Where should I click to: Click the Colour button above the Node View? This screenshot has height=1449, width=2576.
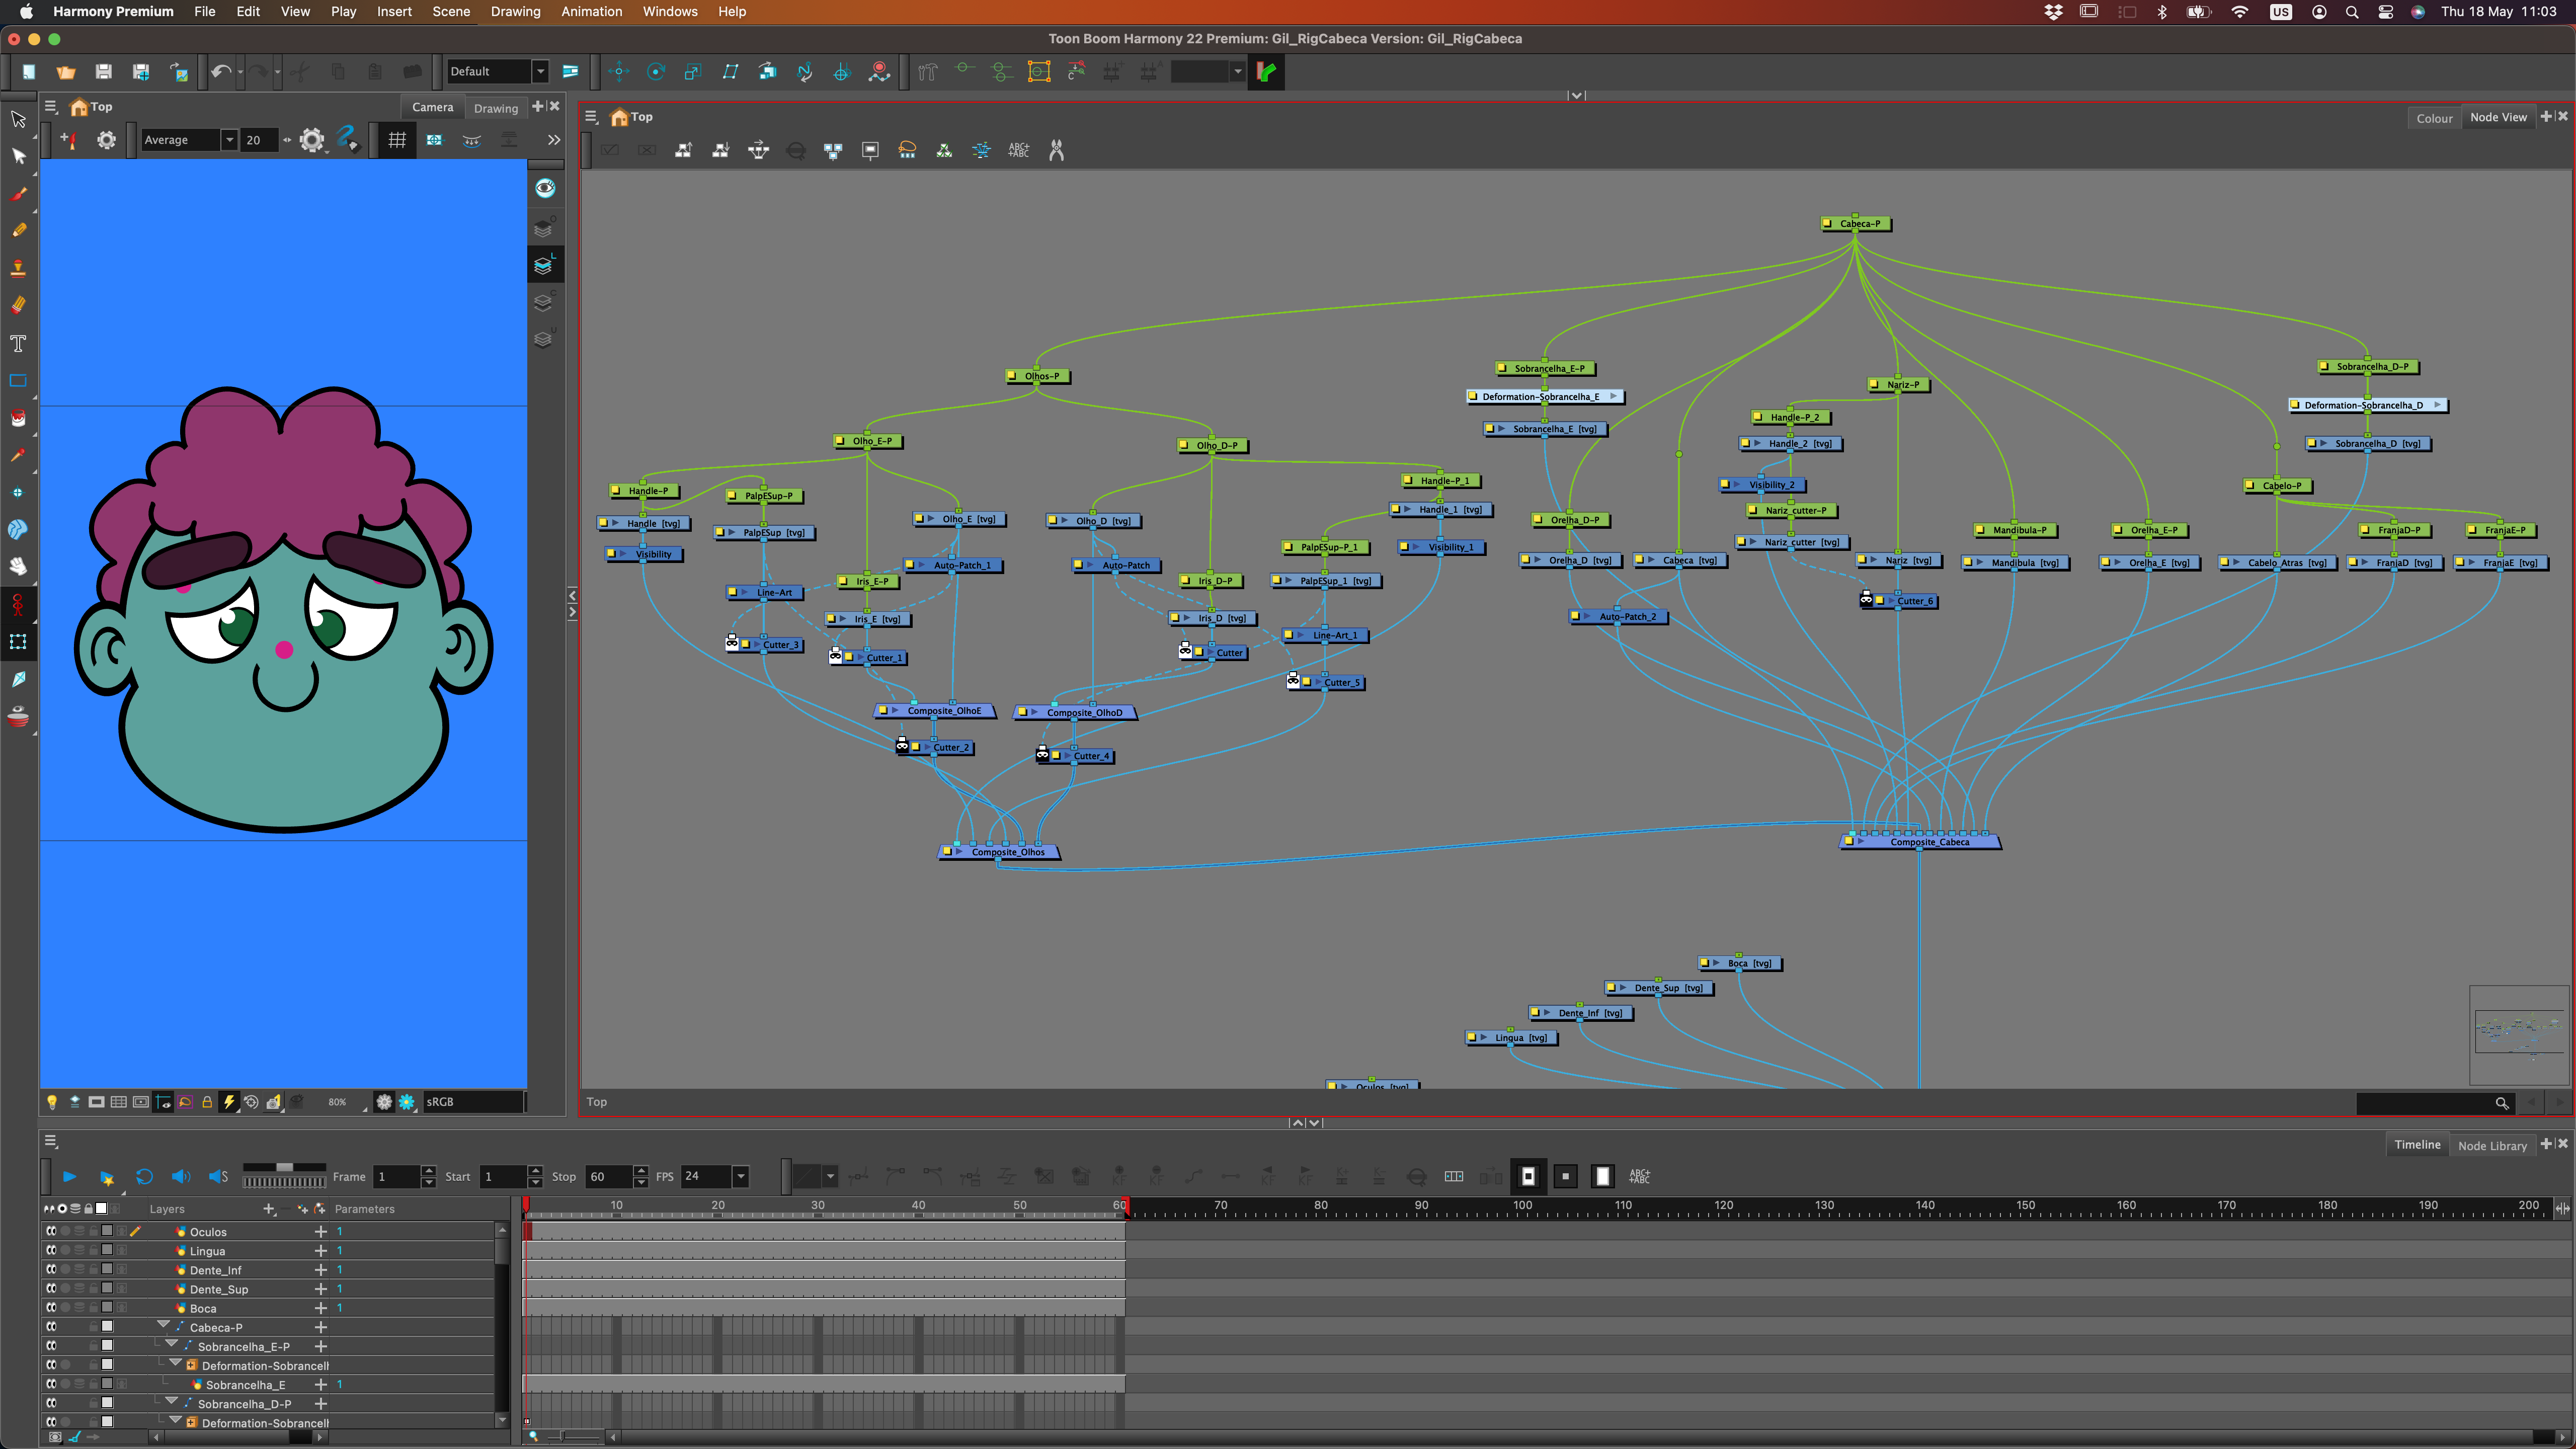pos(2434,117)
